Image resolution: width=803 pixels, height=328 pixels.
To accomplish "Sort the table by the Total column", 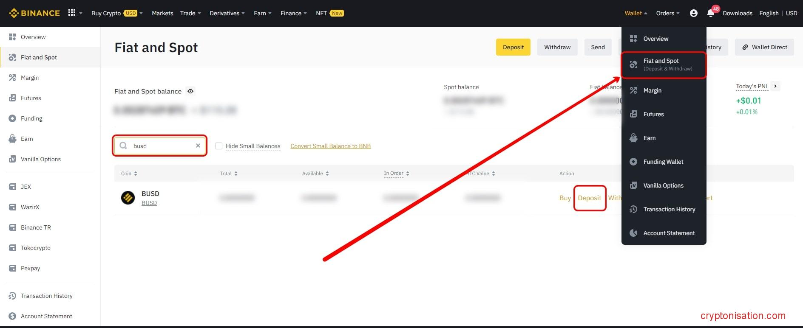I will coord(229,174).
